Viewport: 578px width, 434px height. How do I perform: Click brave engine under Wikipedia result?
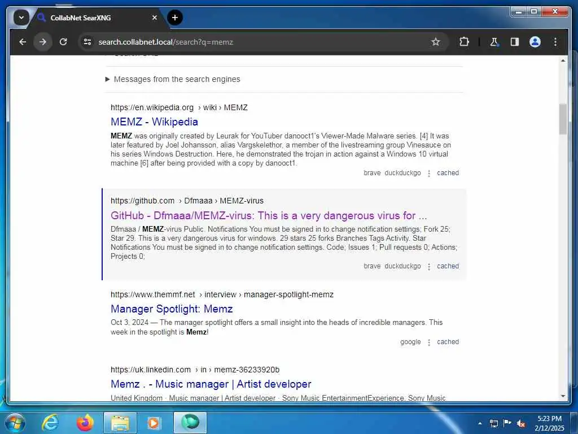[372, 173]
